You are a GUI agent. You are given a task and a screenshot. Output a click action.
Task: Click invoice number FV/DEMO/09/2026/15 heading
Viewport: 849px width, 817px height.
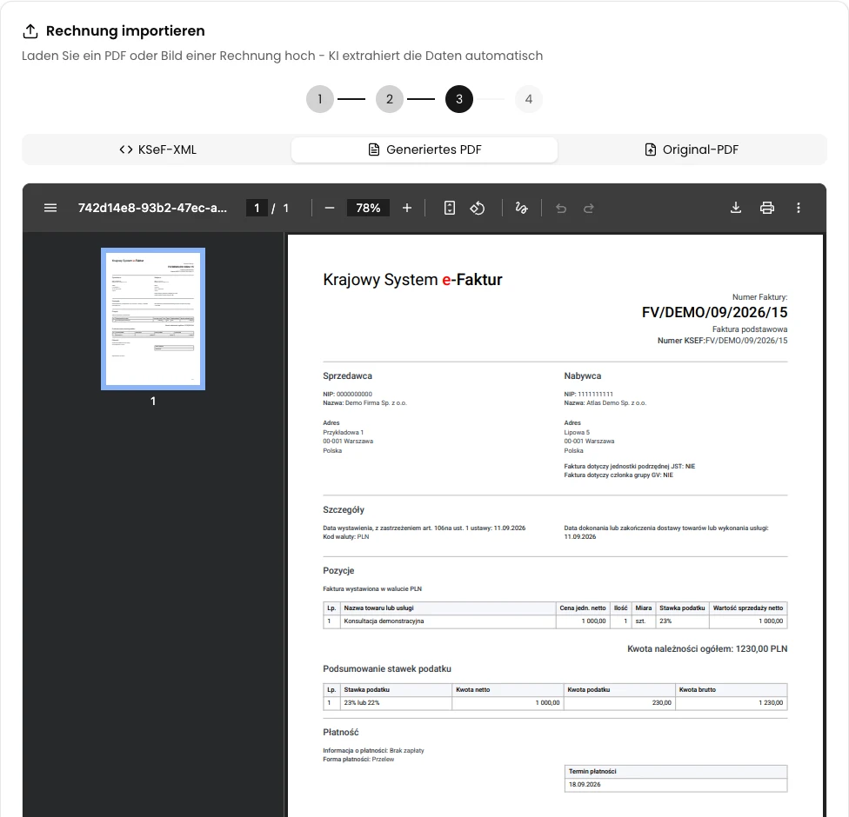714,312
